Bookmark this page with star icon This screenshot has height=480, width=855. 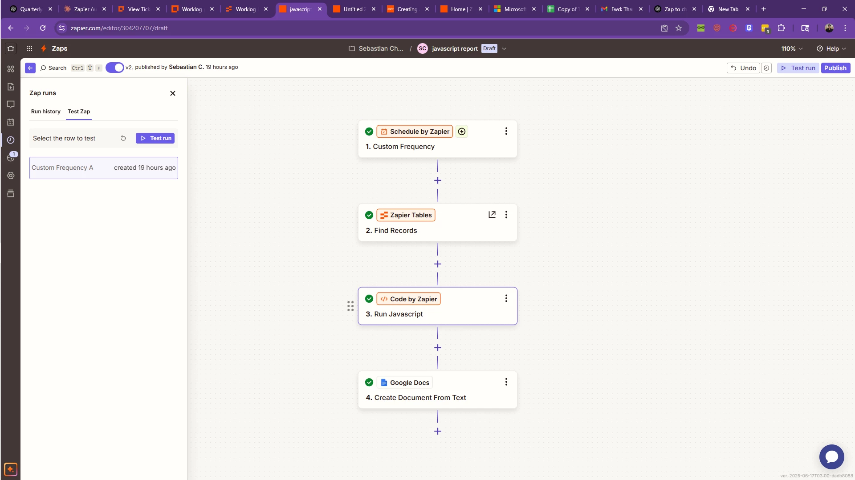(x=679, y=28)
